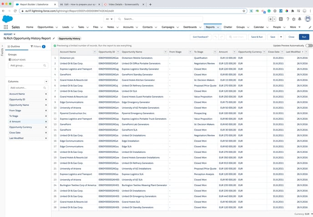Open the Setup gear icon

293,19
